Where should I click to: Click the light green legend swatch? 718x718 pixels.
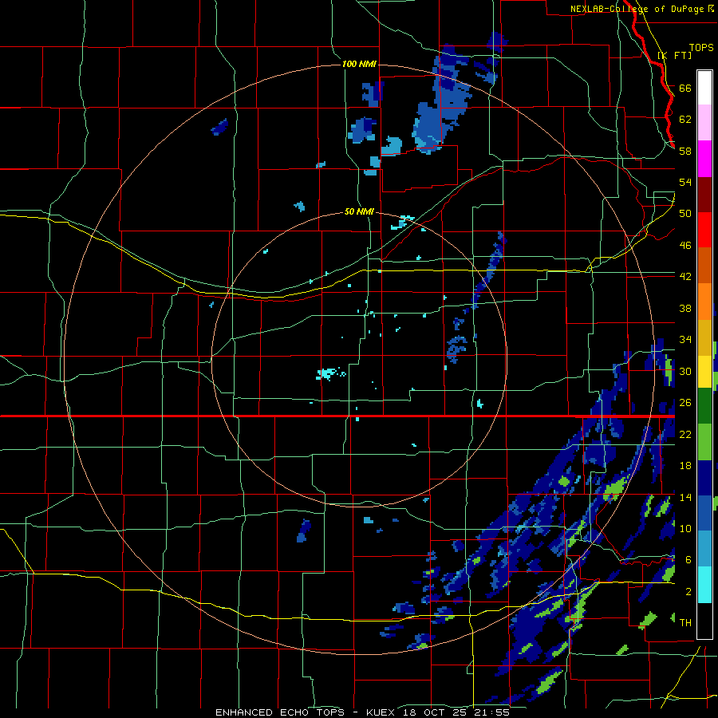704,442
